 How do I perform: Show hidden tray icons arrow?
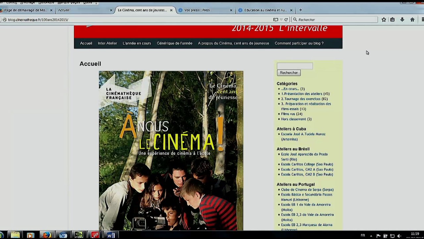371,236
